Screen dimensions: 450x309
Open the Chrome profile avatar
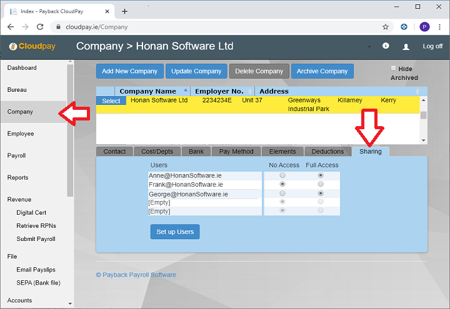pos(424,27)
